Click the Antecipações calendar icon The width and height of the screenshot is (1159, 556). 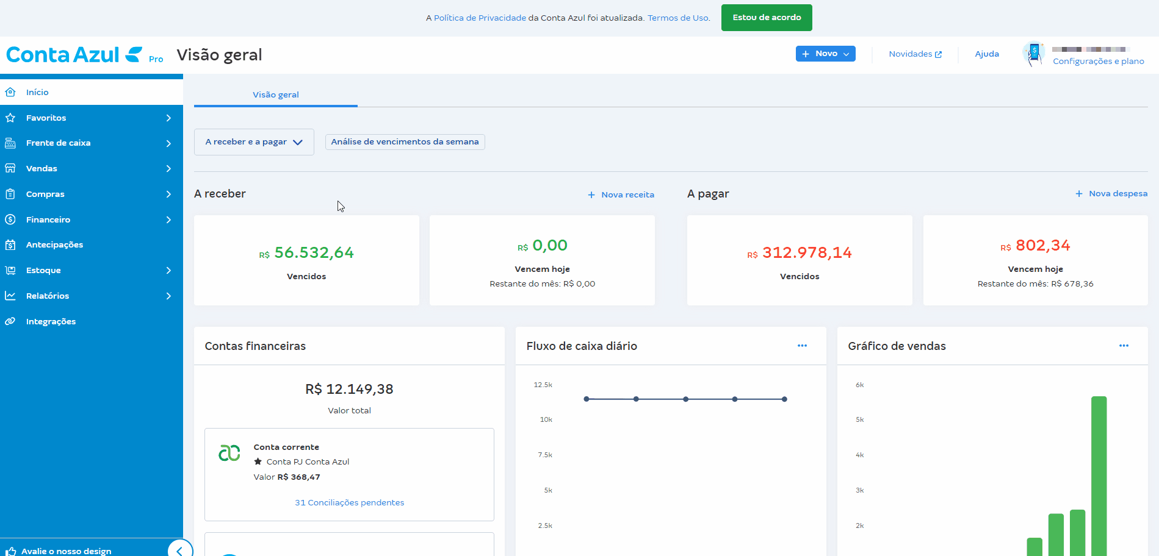(10, 244)
